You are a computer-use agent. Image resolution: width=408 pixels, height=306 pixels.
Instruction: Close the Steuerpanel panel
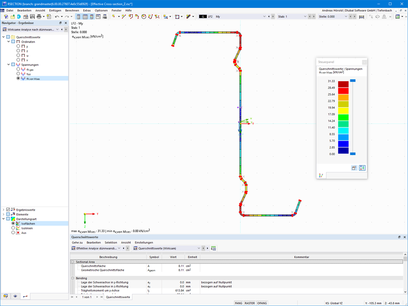click(364, 62)
